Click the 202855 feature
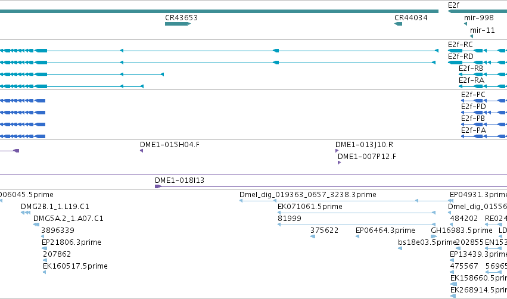Screen dimensions: 507x299 tap(458, 248)
